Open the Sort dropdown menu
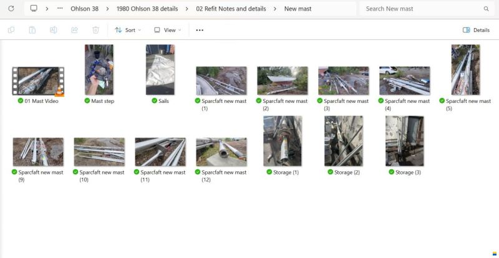The width and height of the screenshot is (499, 258). pos(128,30)
